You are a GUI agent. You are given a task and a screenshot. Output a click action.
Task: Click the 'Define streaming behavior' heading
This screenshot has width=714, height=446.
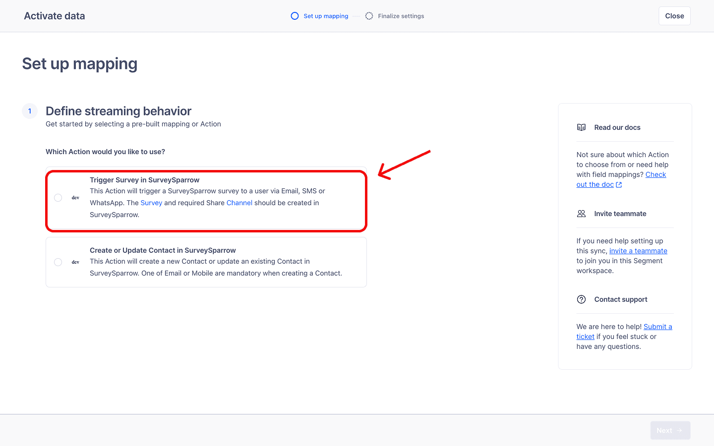pyautogui.click(x=119, y=111)
